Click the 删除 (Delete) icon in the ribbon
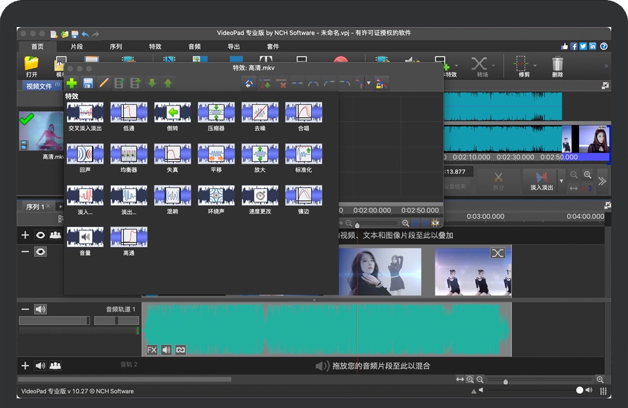 [557, 64]
